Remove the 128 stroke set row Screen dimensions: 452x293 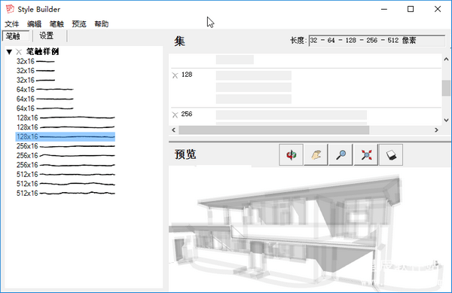[175, 75]
